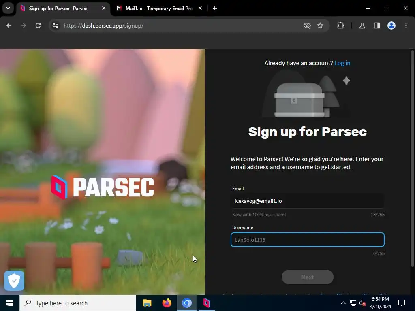Click the Username field label
The height and width of the screenshot is (311, 415).
(x=242, y=228)
